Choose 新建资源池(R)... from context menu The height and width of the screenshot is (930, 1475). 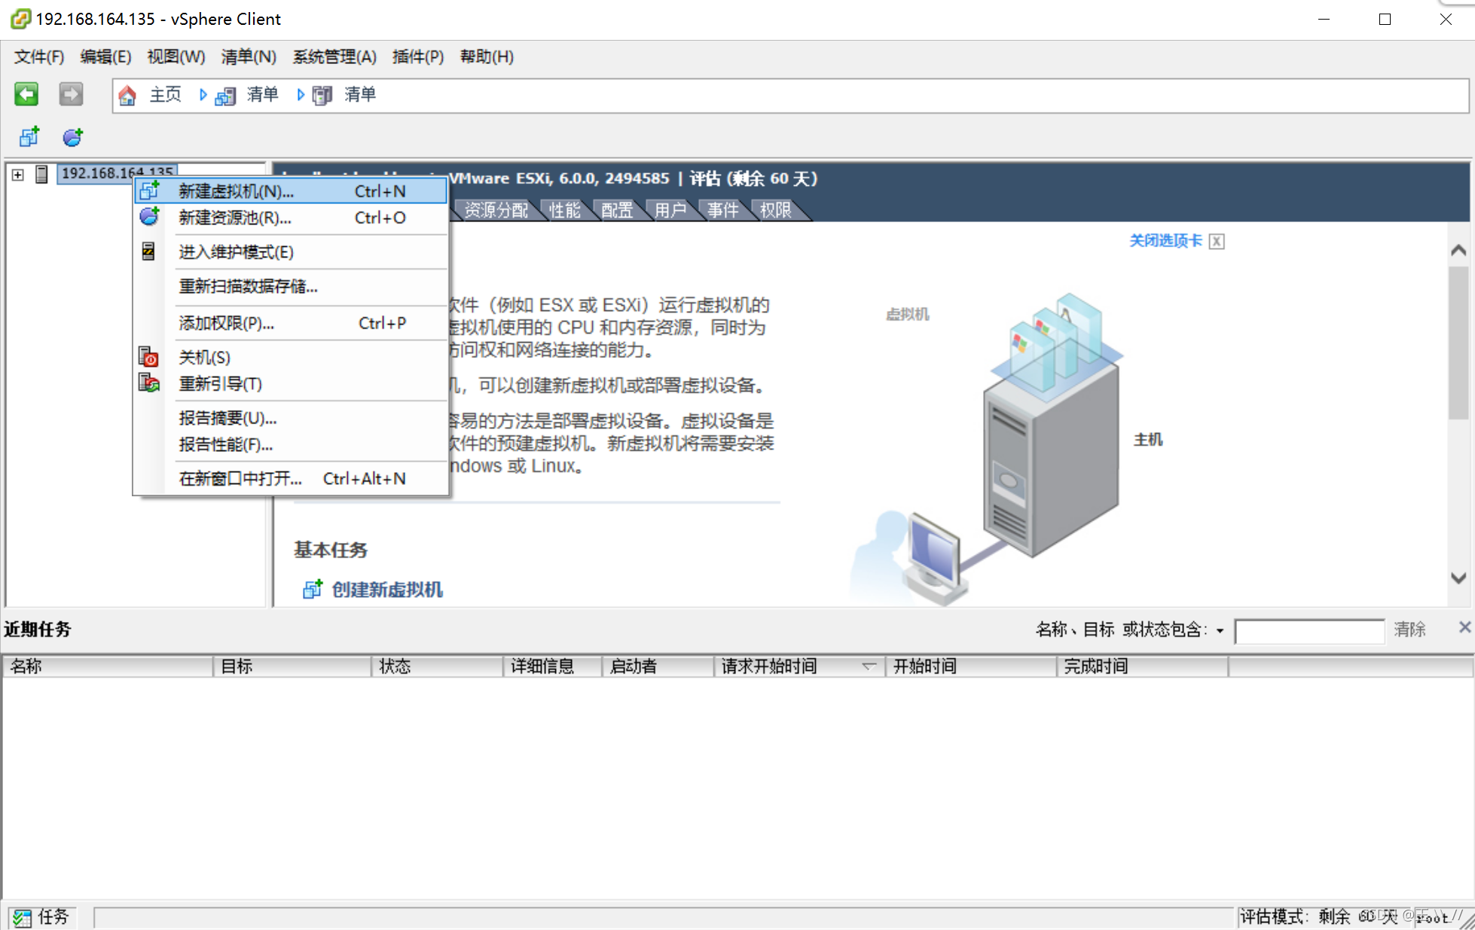pos(291,218)
